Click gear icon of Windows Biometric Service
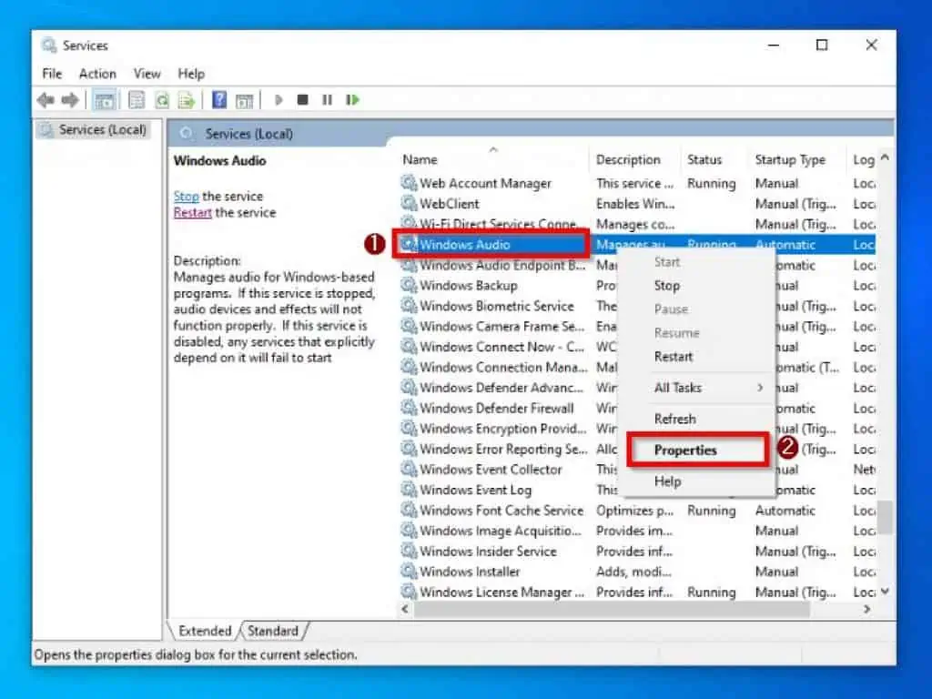The image size is (932, 699). (409, 305)
